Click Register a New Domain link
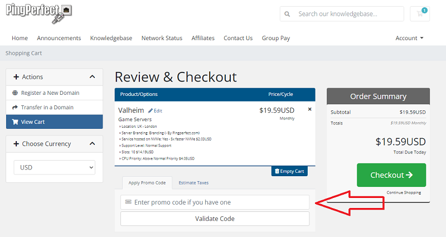 pos(50,93)
